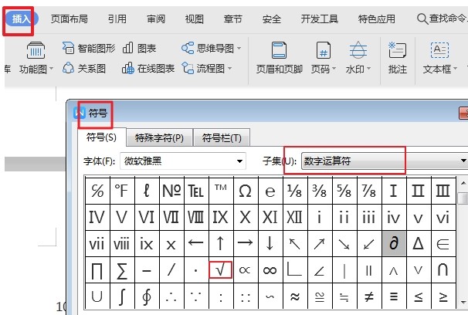Switch to the 页面布局 tab
This screenshot has height=315, width=468.
pos(70,19)
